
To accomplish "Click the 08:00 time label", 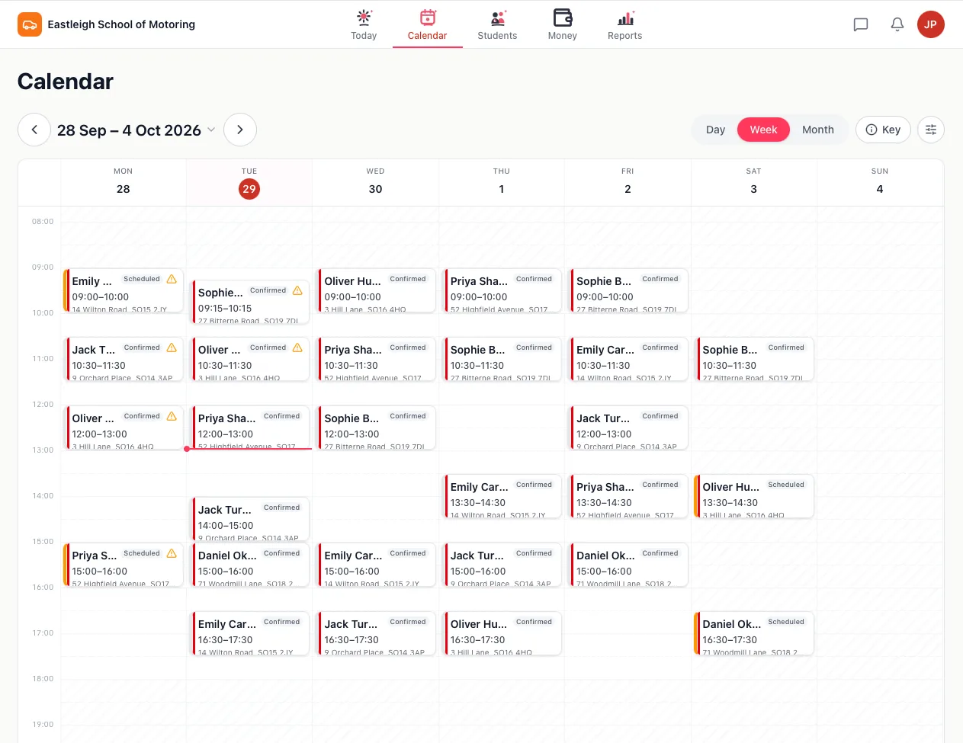I will (43, 222).
